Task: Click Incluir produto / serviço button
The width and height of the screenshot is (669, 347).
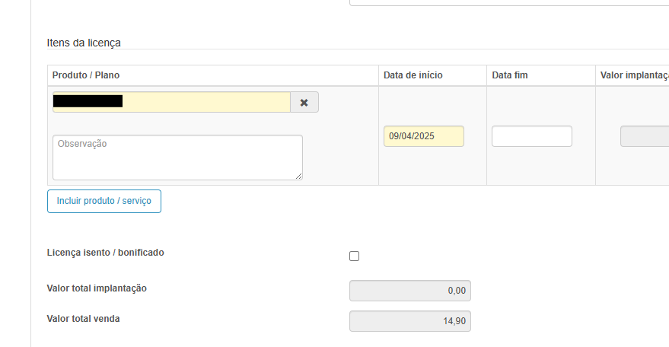Action: pyautogui.click(x=104, y=202)
